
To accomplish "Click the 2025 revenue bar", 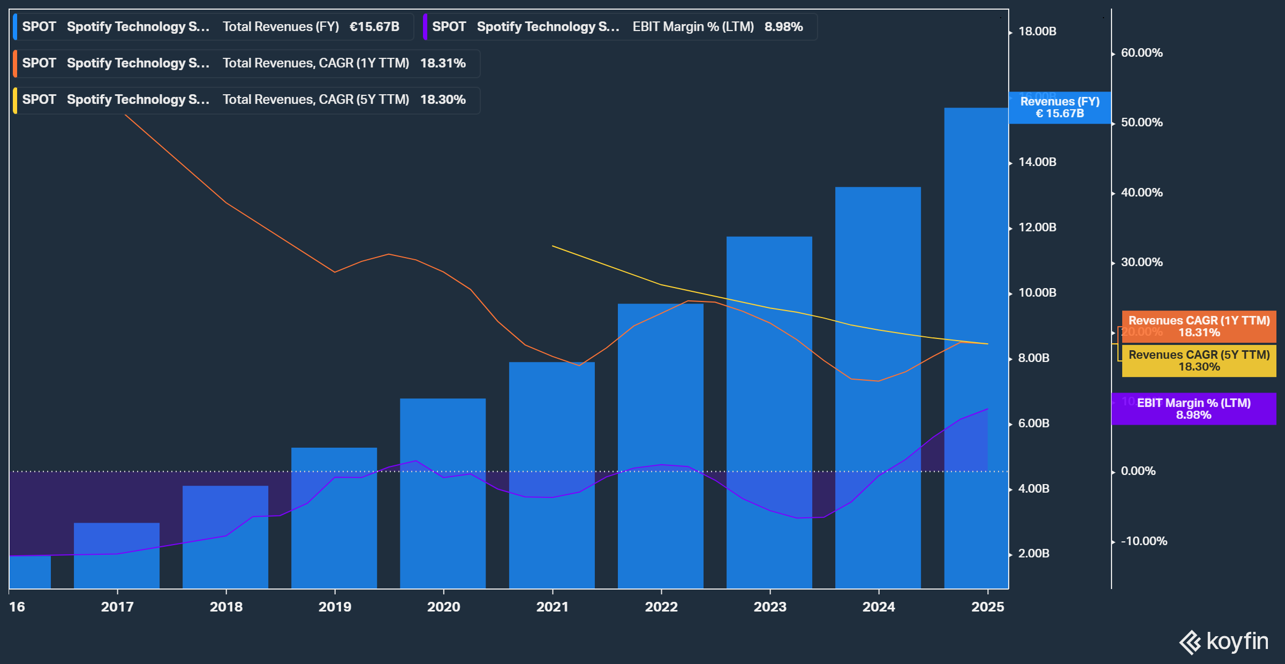I will (976, 348).
